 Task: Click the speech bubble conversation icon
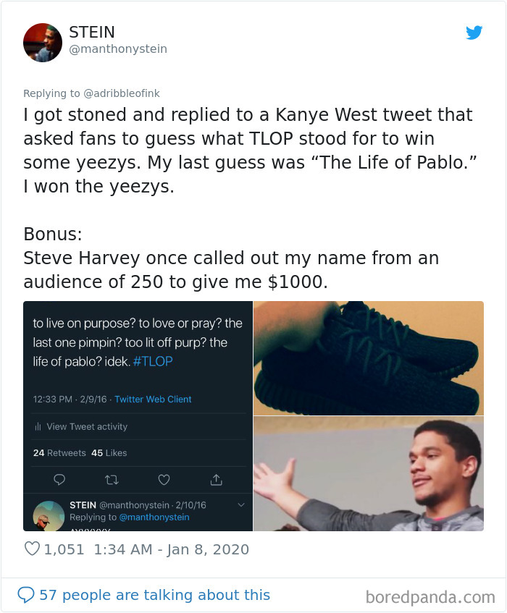tap(26, 595)
